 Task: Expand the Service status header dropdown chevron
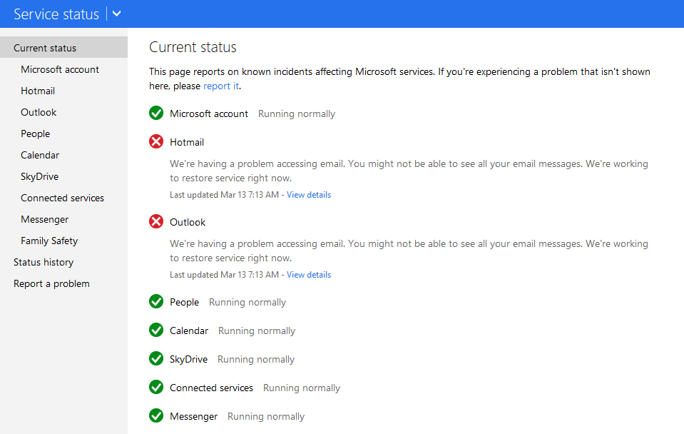116,14
